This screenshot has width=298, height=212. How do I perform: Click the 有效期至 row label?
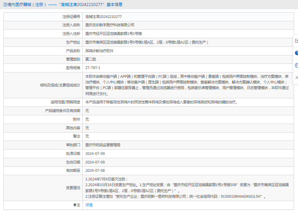73,170
